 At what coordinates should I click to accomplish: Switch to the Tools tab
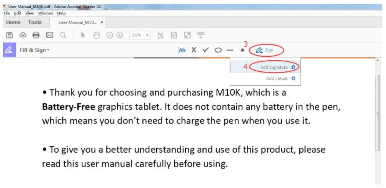[x=35, y=22]
